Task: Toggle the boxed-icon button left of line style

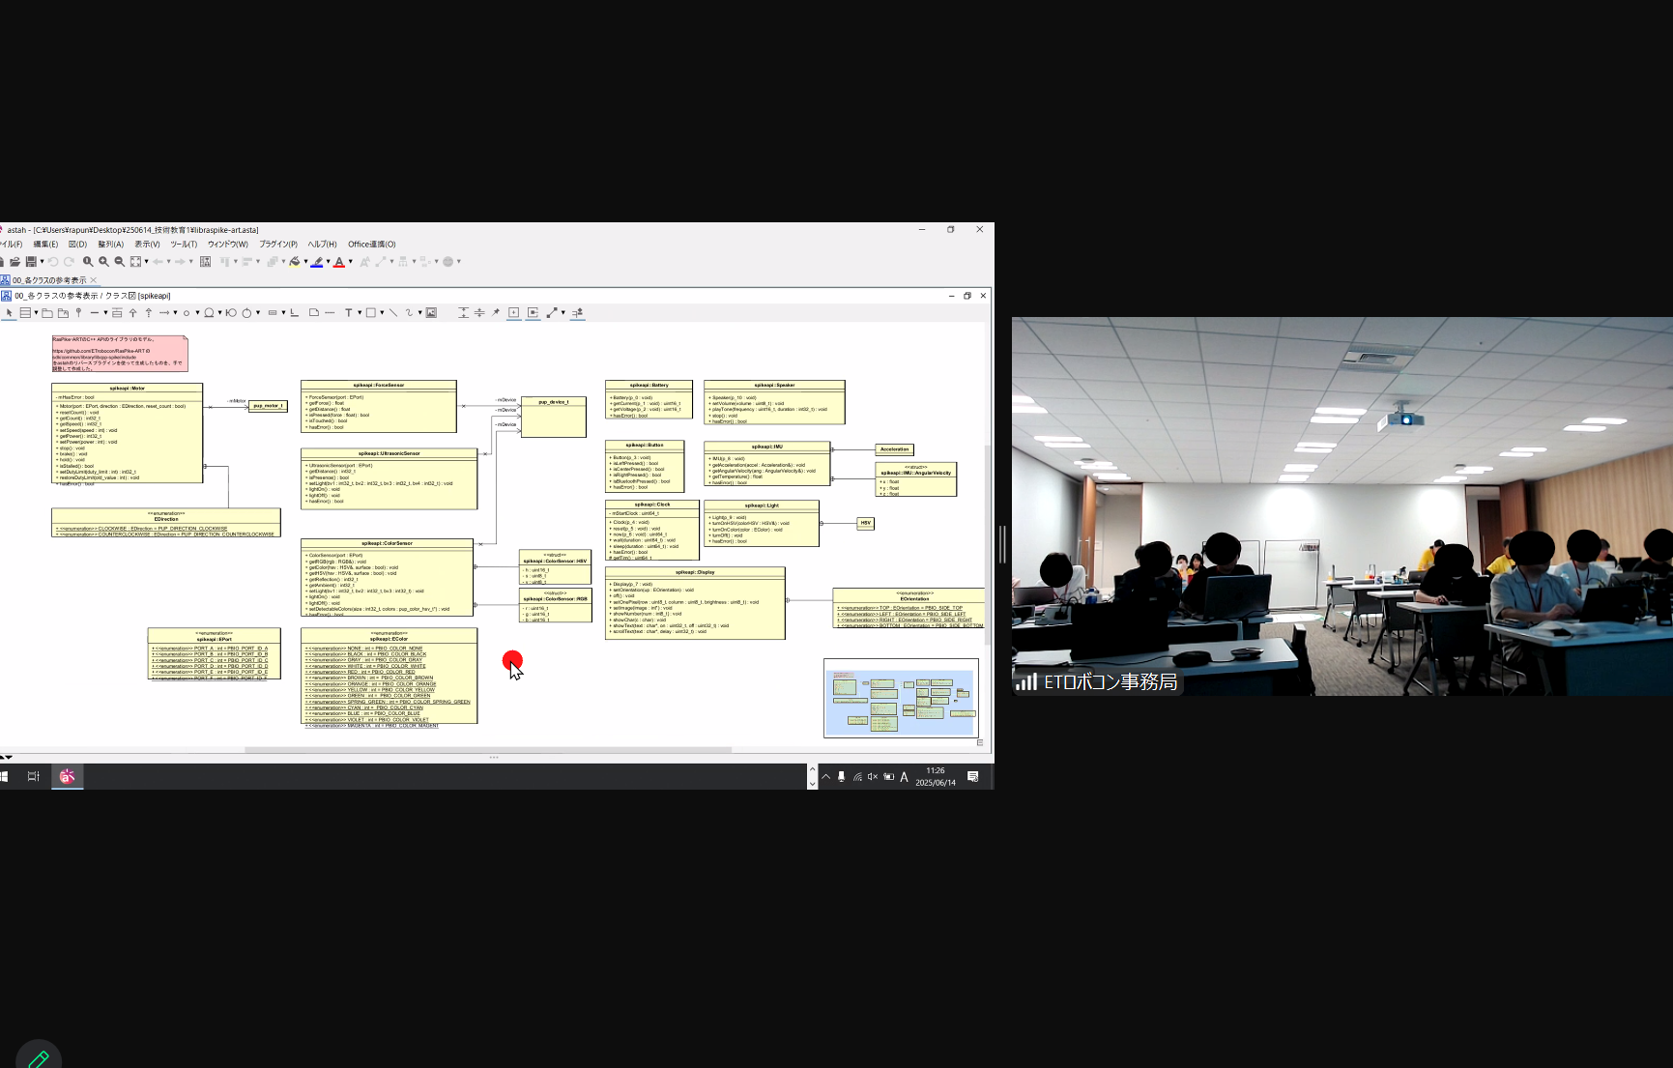Action: [x=533, y=312]
